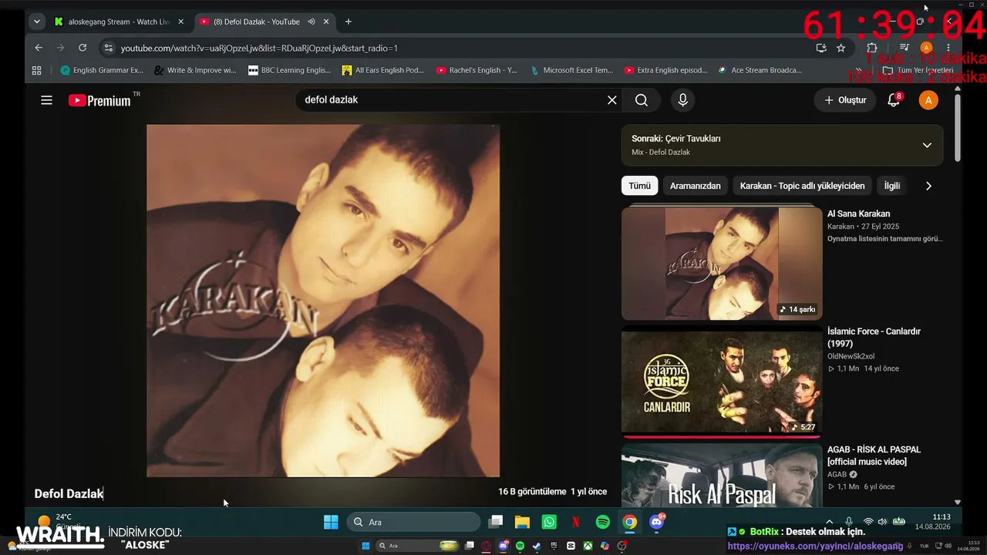The width and height of the screenshot is (987, 555).
Task: Close the Defol Dazlak YouTube tab
Action: pos(326,22)
